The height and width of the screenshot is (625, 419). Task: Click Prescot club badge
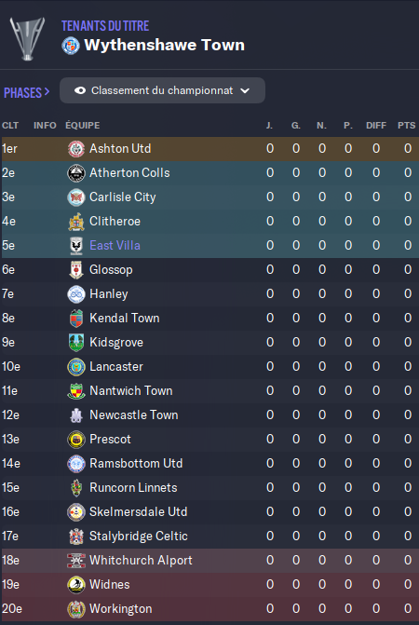pos(76,440)
